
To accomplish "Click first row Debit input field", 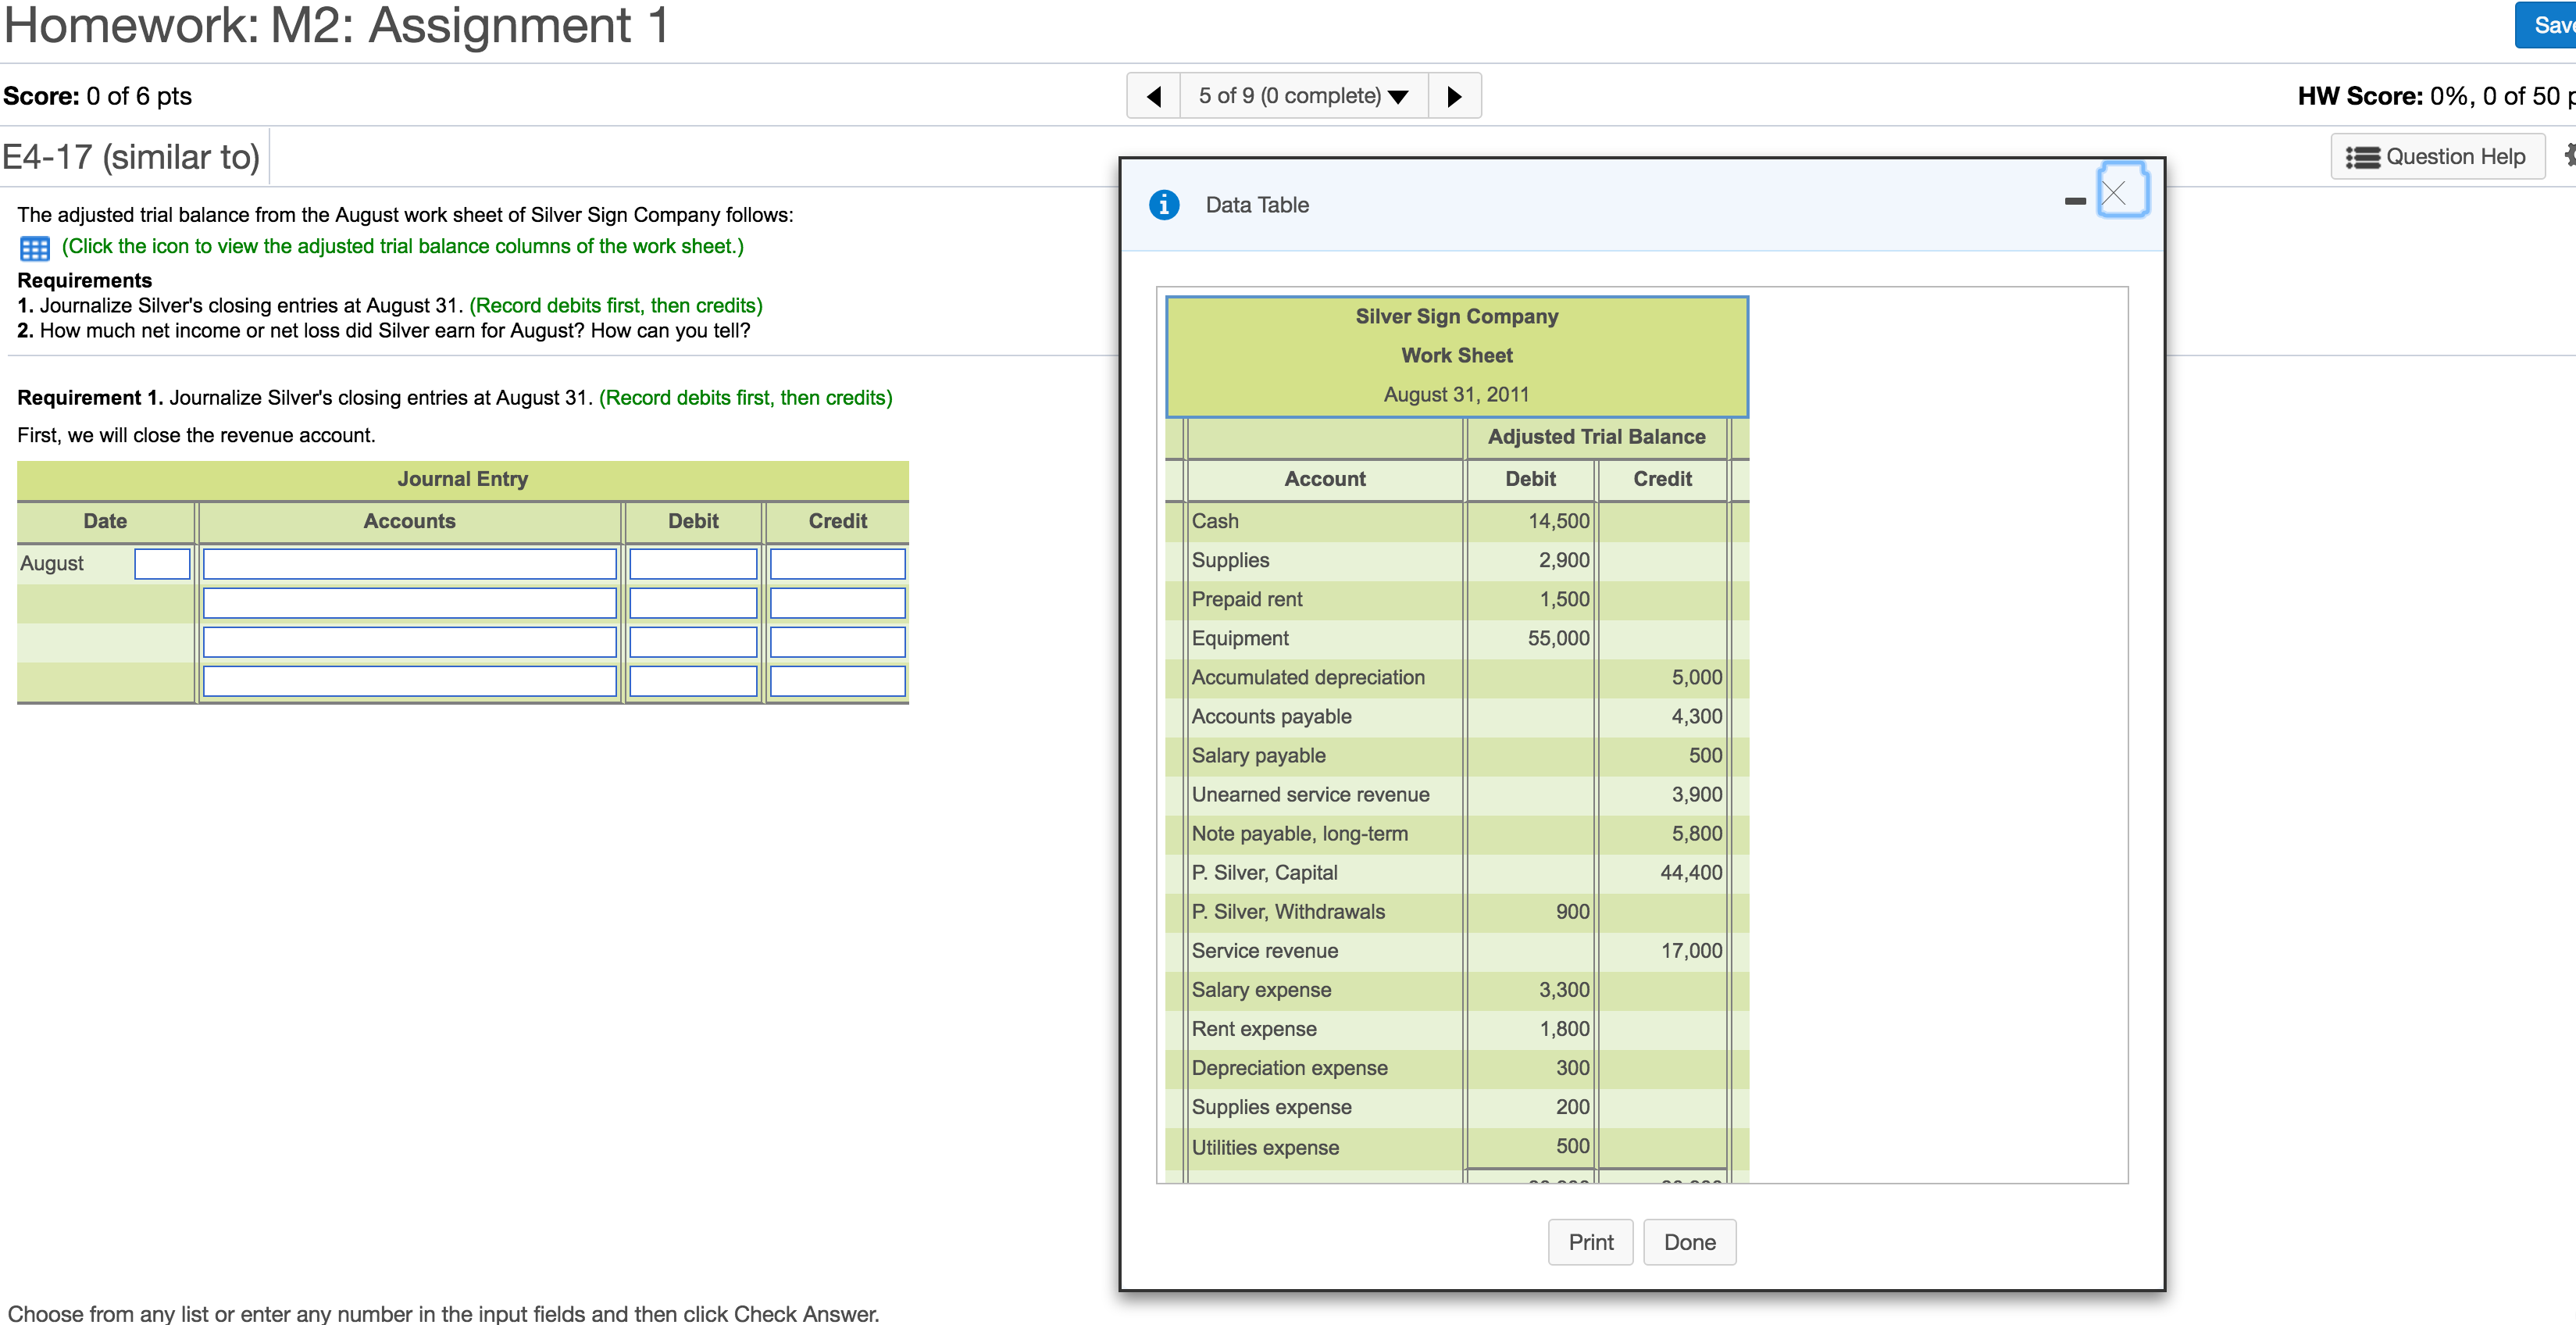I will (x=693, y=564).
